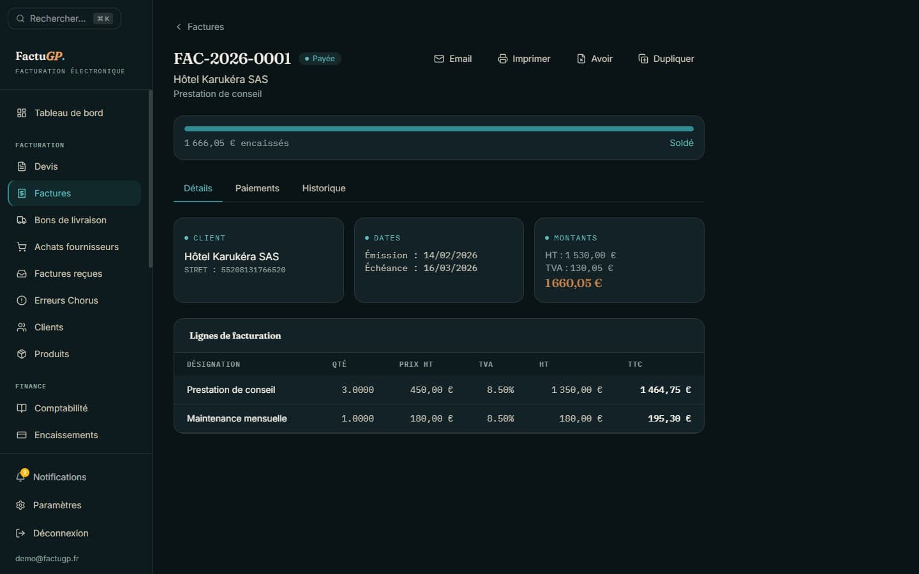Click the Bons de livraison truck icon
This screenshot has height=574, width=919.
pos(22,220)
